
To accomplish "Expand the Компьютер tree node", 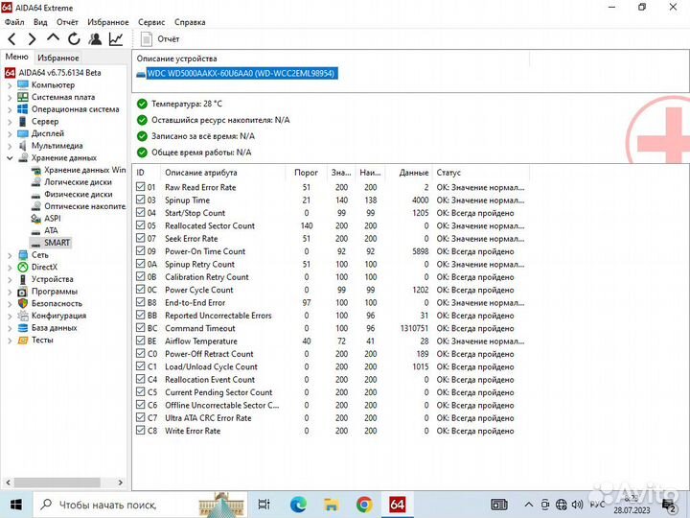I will coord(11,85).
